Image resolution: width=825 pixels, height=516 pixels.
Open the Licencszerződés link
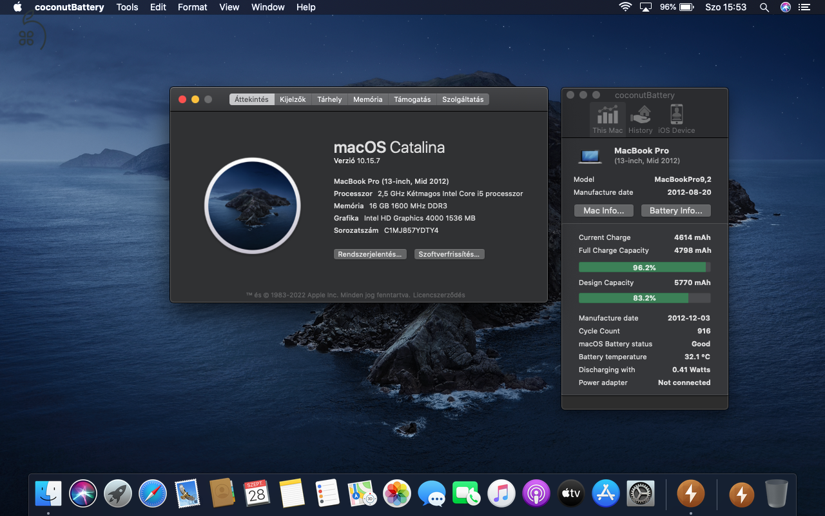(x=439, y=295)
